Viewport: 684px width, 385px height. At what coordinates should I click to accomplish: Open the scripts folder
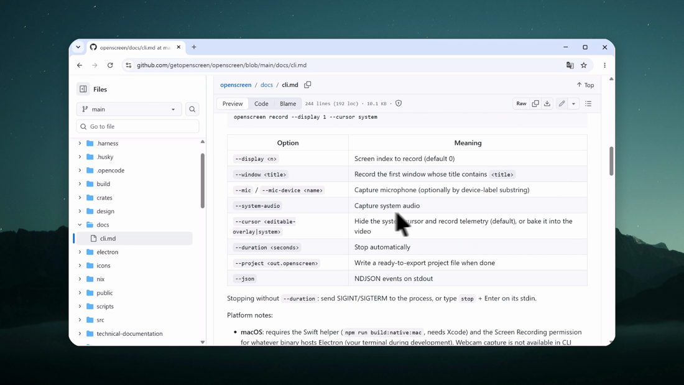click(104, 307)
